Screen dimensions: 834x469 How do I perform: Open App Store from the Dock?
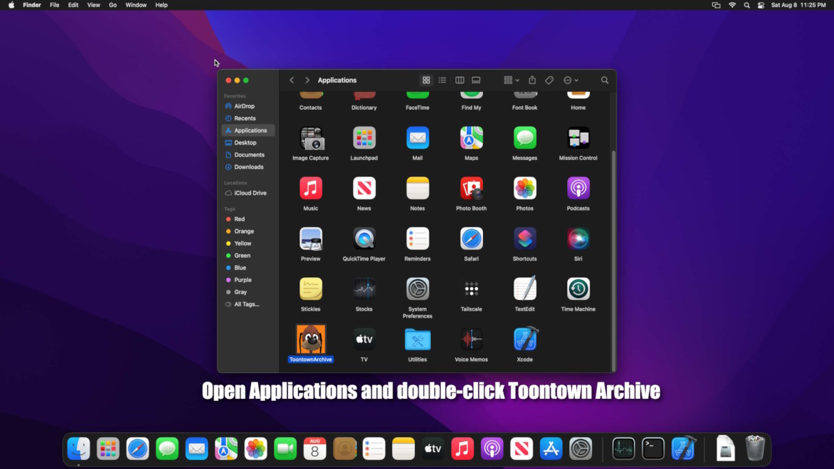550,448
